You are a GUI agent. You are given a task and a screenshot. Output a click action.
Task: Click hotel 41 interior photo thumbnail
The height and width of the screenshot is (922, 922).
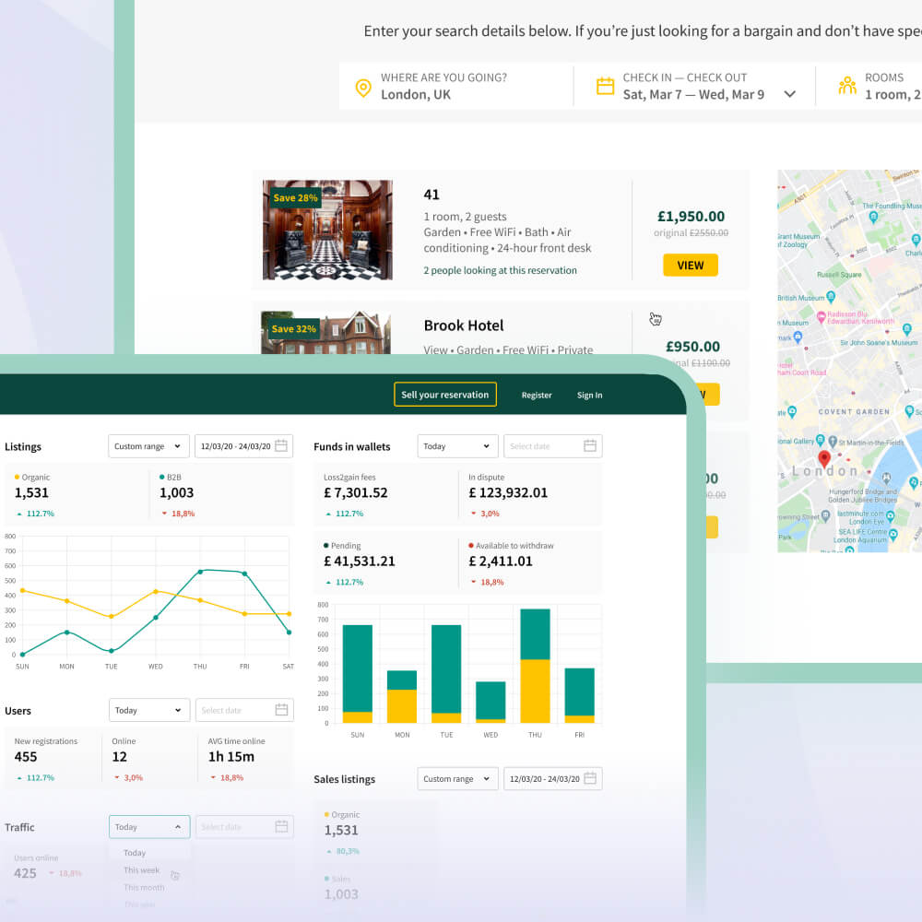pos(327,230)
